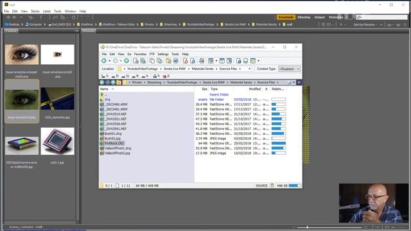
Task: Open the Location field dropdown arrow
Action: tap(249, 69)
